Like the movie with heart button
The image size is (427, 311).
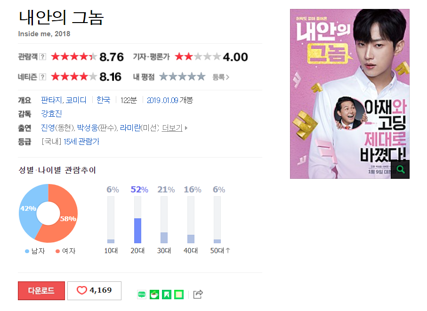click(94, 290)
